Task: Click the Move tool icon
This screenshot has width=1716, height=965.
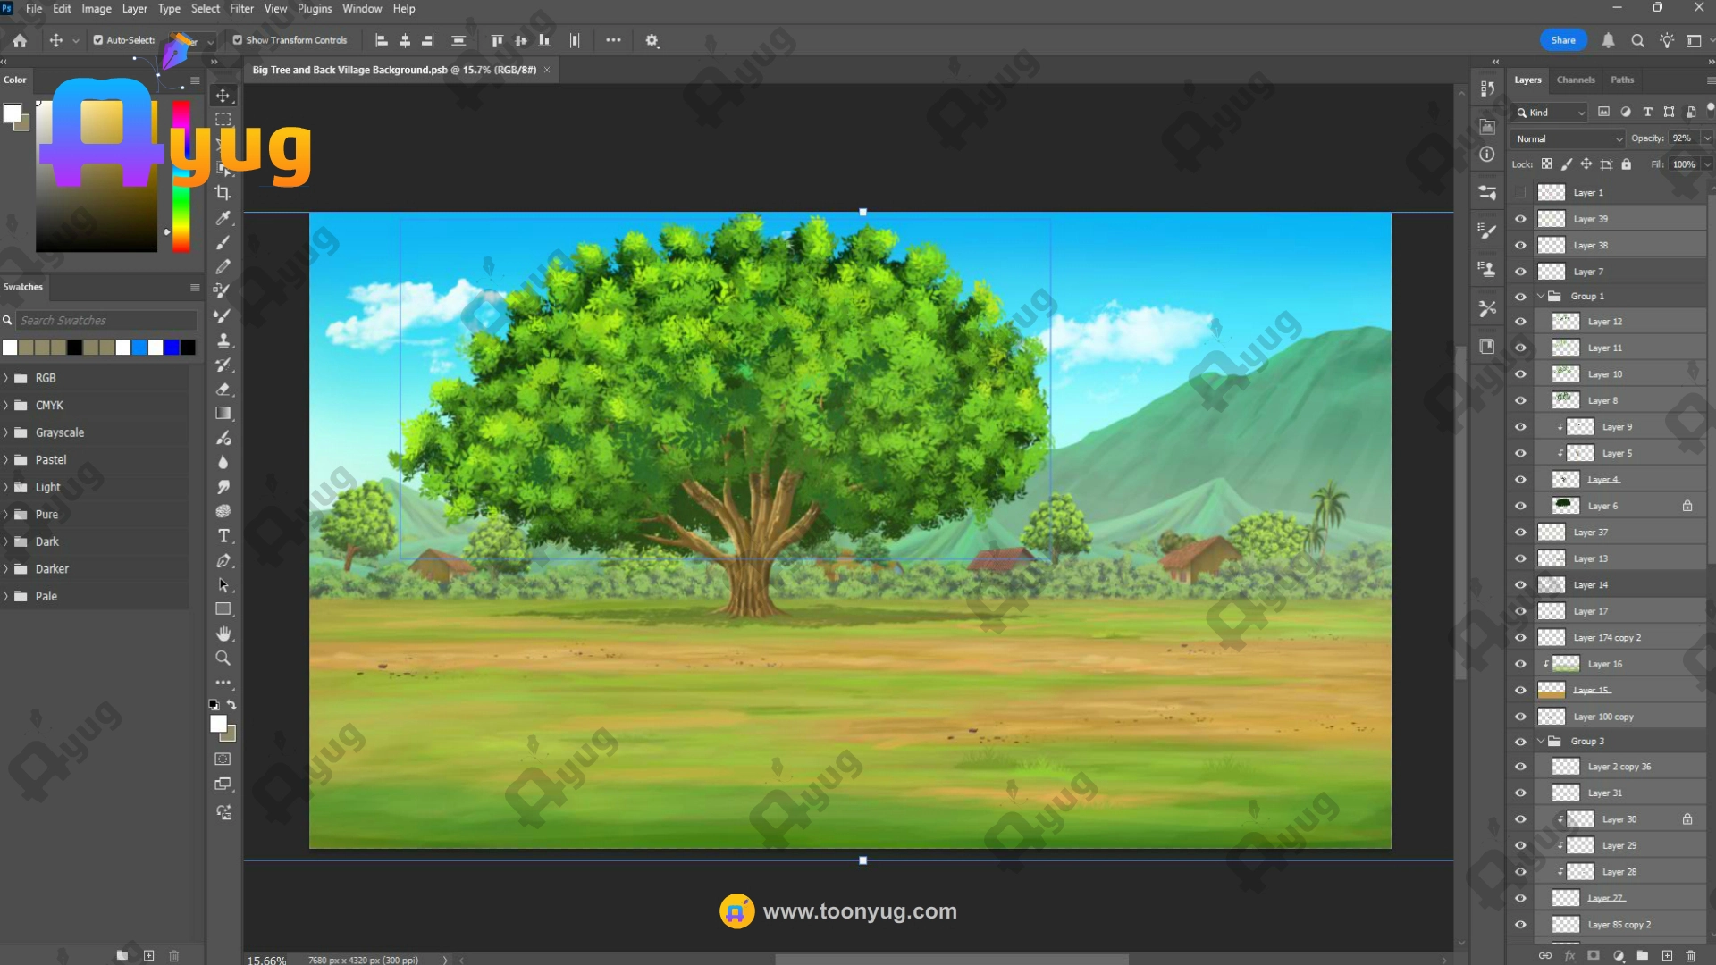Action: pos(223,96)
